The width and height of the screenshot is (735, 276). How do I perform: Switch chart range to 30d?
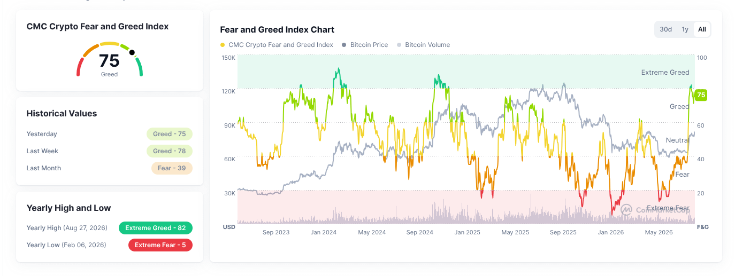665,29
